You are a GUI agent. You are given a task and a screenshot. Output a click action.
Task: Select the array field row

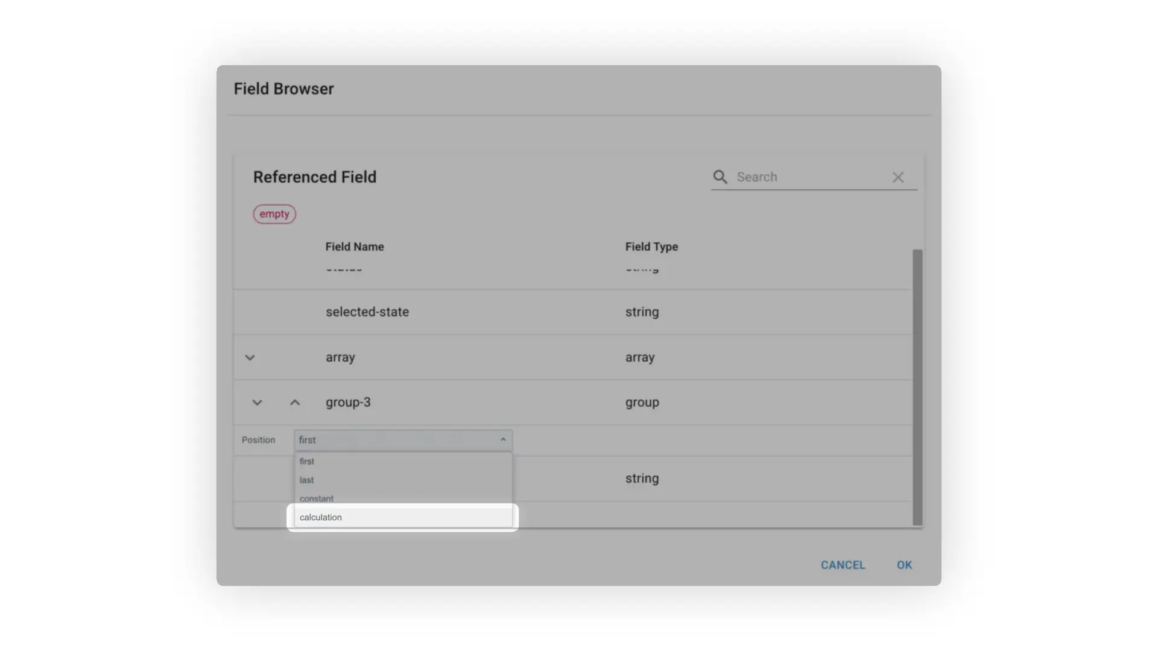[x=341, y=357]
